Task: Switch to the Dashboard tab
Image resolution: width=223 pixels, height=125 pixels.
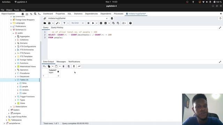Action: click(x=48, y=14)
